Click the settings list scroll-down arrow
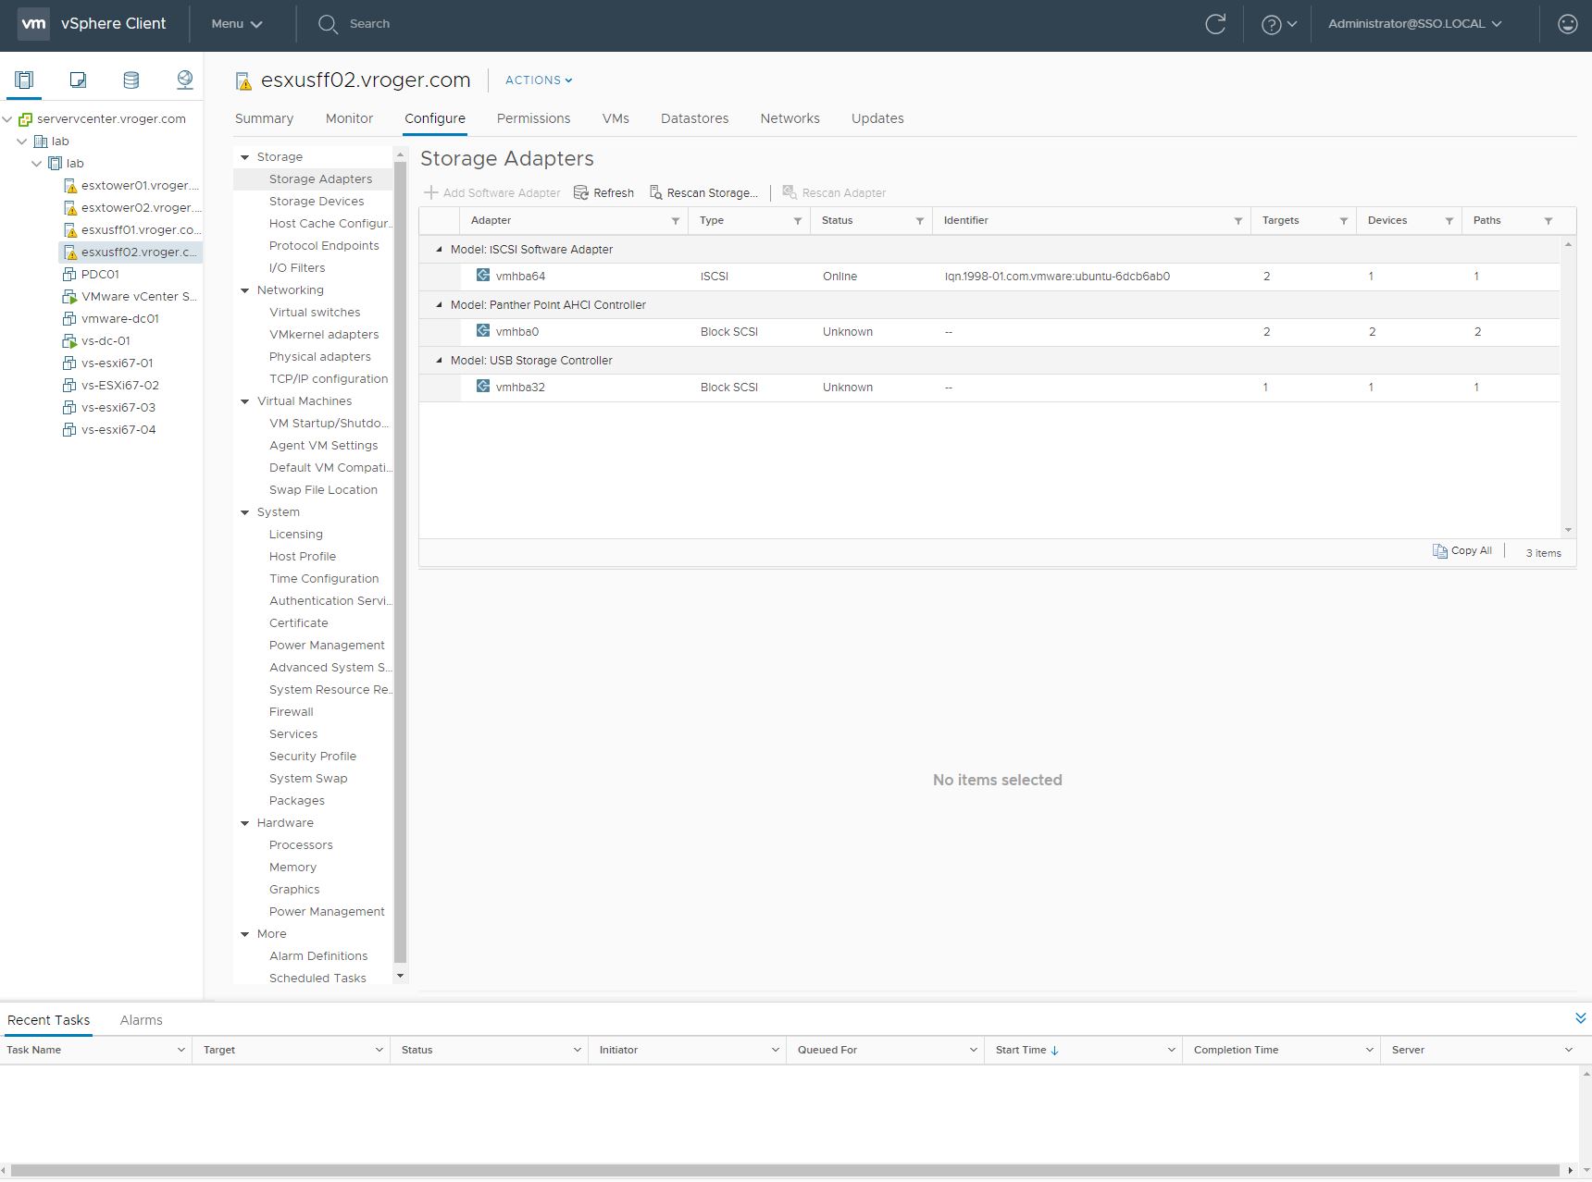1592x1182 pixels. (400, 976)
